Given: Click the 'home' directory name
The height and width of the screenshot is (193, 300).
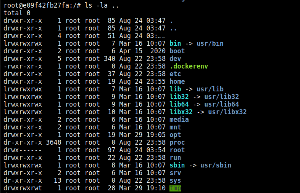Looking at the screenshot, I should (177, 81).
